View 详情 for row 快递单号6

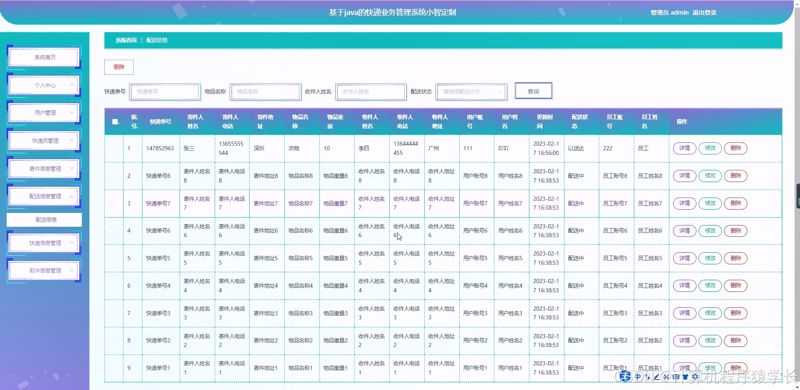coord(684,230)
